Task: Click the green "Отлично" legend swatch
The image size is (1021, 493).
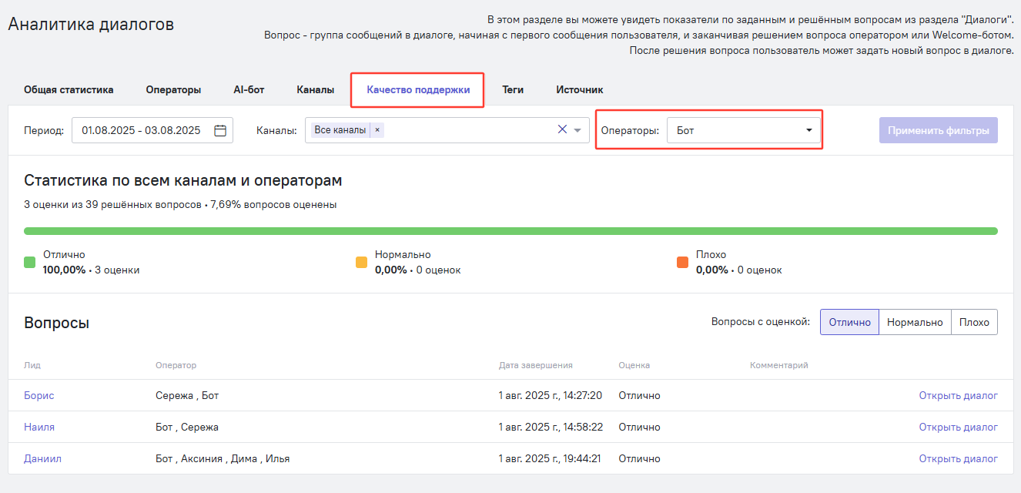Action: click(x=30, y=263)
